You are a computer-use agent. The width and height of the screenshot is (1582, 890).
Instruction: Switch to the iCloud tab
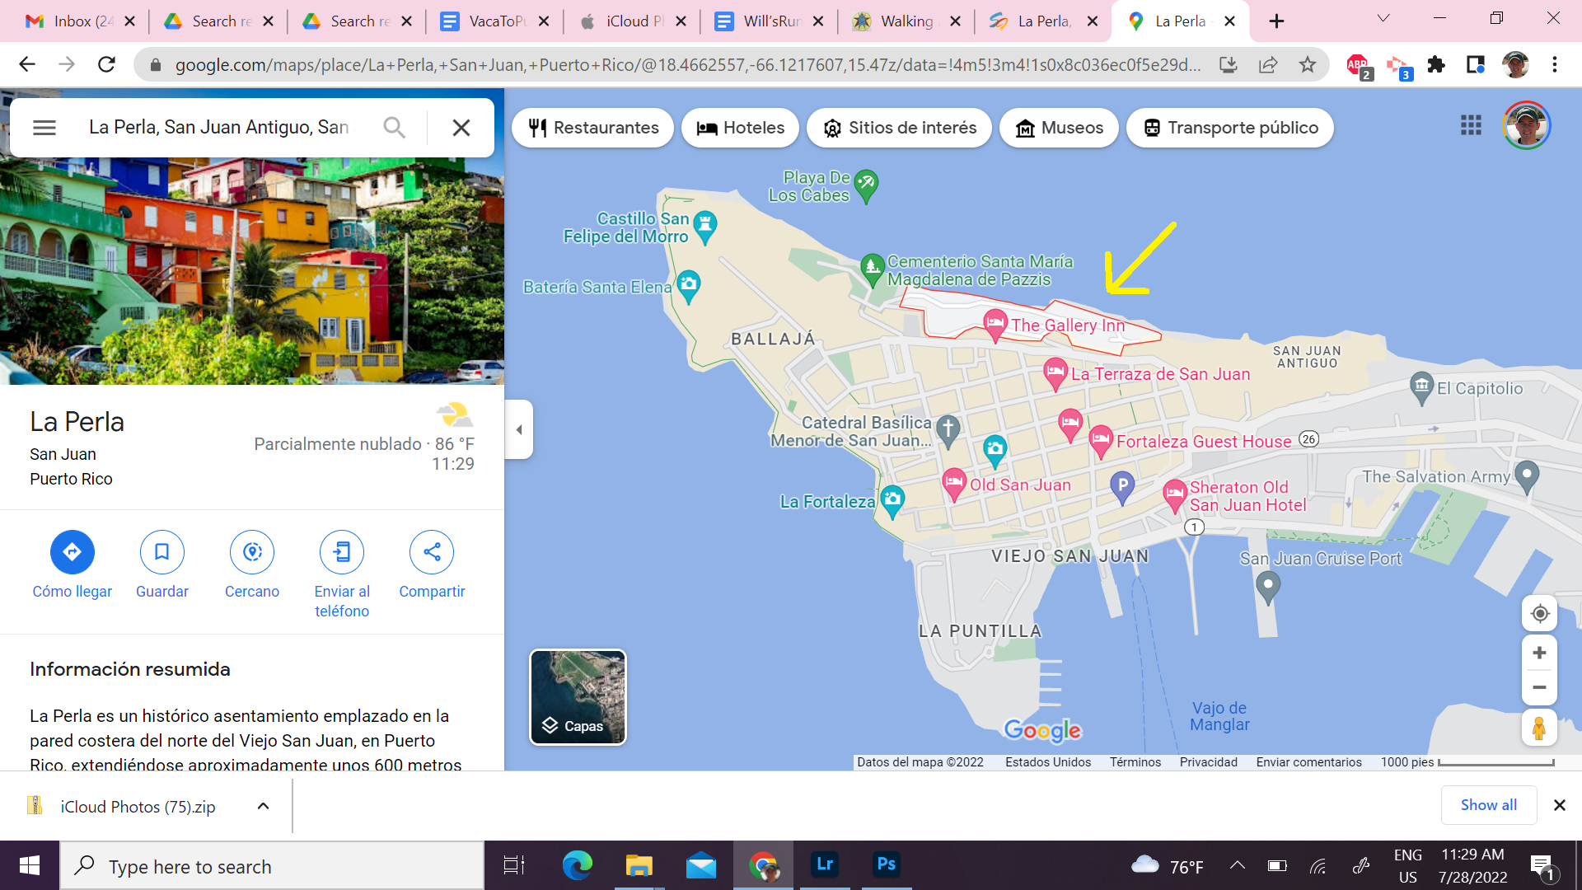pyautogui.click(x=632, y=21)
